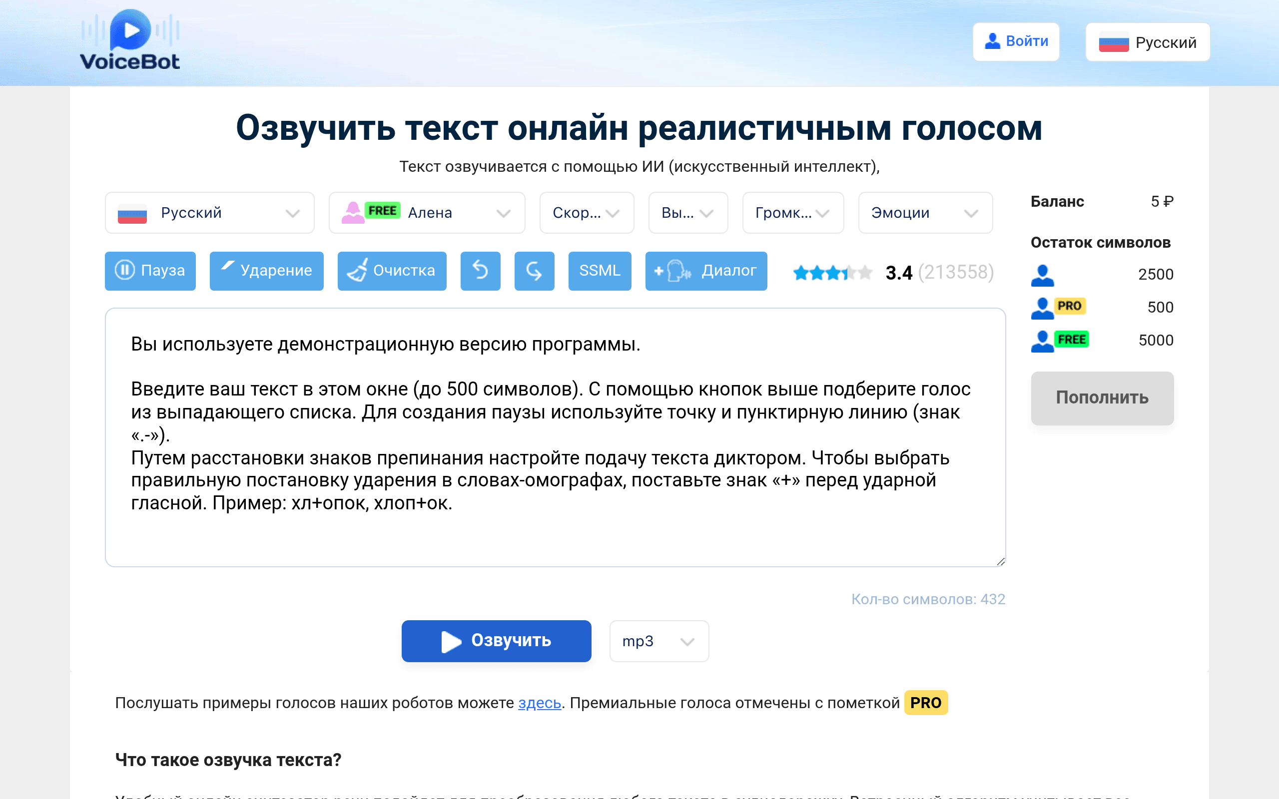Screen dimensions: 1279x799
Task: Toggle the SSML mode button
Action: point(600,271)
